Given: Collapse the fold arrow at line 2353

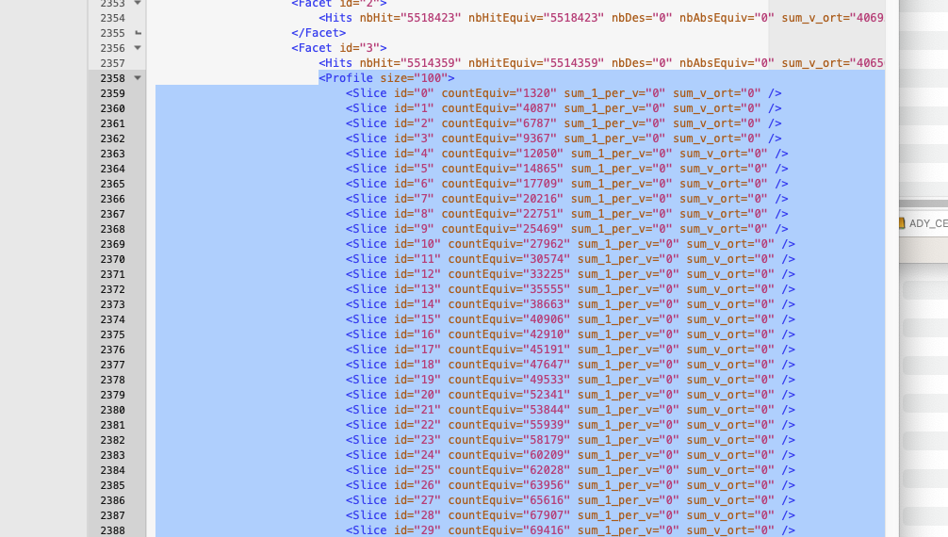Looking at the screenshot, I should coord(138,4).
